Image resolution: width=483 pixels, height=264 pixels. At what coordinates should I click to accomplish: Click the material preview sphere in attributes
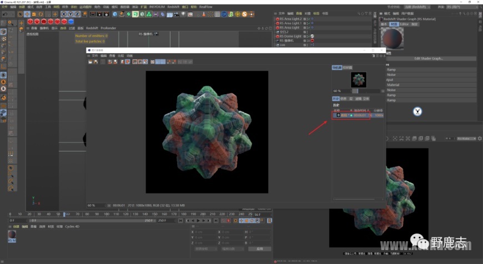coord(392,38)
